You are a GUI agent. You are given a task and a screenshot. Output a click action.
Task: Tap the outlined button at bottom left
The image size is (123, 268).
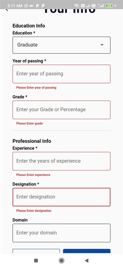click(x=36, y=251)
